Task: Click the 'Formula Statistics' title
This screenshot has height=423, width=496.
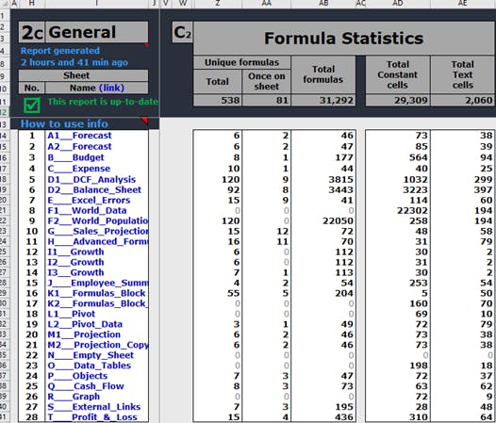Action: point(344,39)
